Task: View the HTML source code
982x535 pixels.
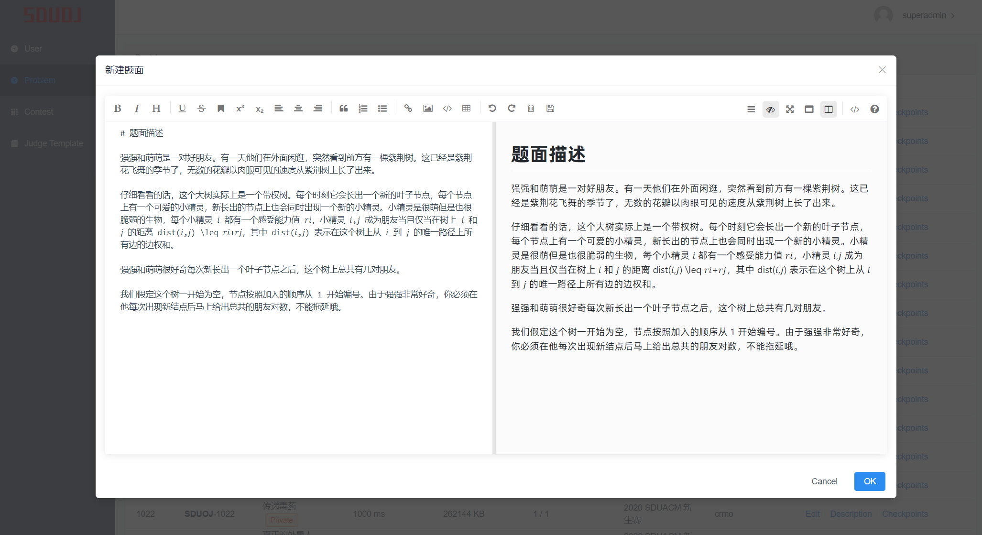Action: coord(855,109)
